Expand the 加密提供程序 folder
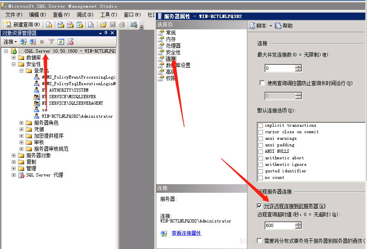Image resolution: width=367 pixels, height=249 pixels. point(22,136)
